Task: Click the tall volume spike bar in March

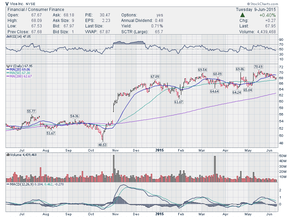Action: coord(215,169)
